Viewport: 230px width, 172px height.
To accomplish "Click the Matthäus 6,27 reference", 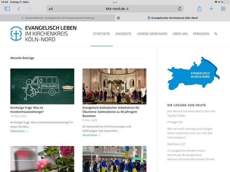I will [176, 144].
